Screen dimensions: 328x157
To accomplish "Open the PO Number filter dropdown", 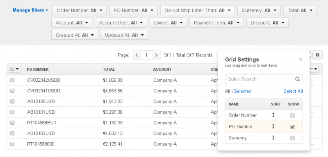I will tap(134, 10).
